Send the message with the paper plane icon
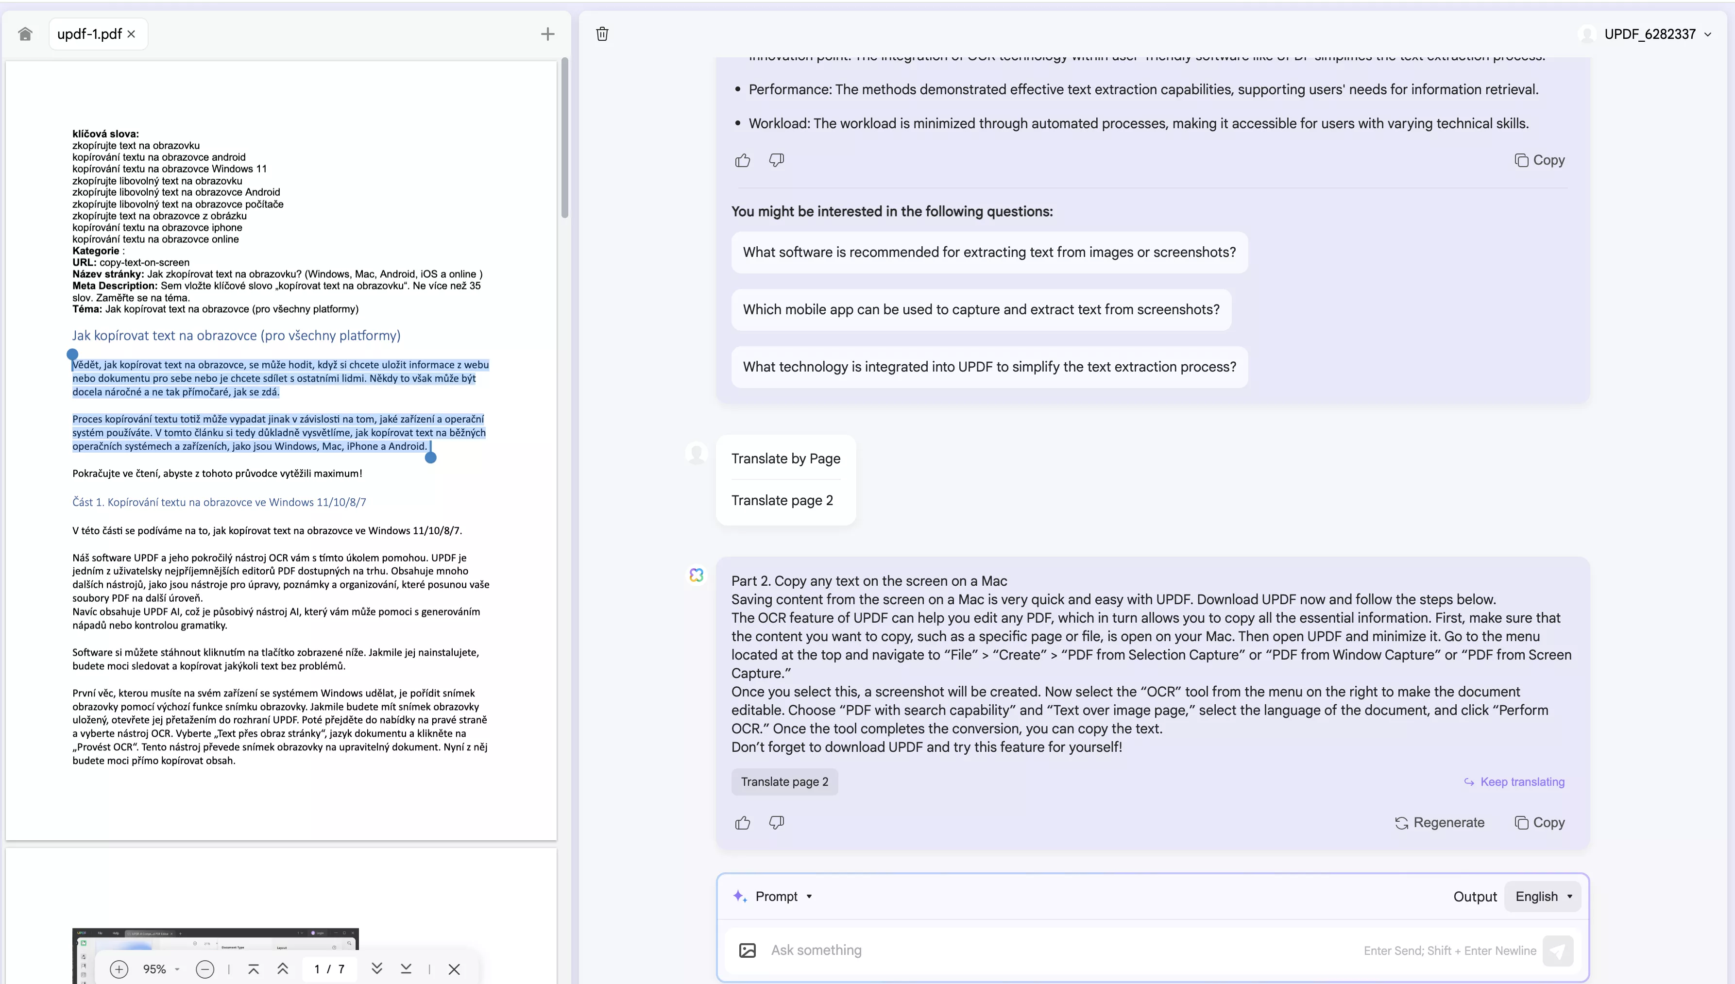This screenshot has height=984, width=1735. (1558, 950)
